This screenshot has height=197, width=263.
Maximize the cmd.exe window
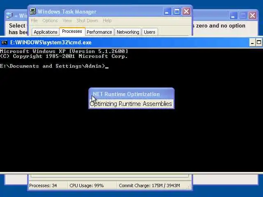pyautogui.click(x=259, y=43)
